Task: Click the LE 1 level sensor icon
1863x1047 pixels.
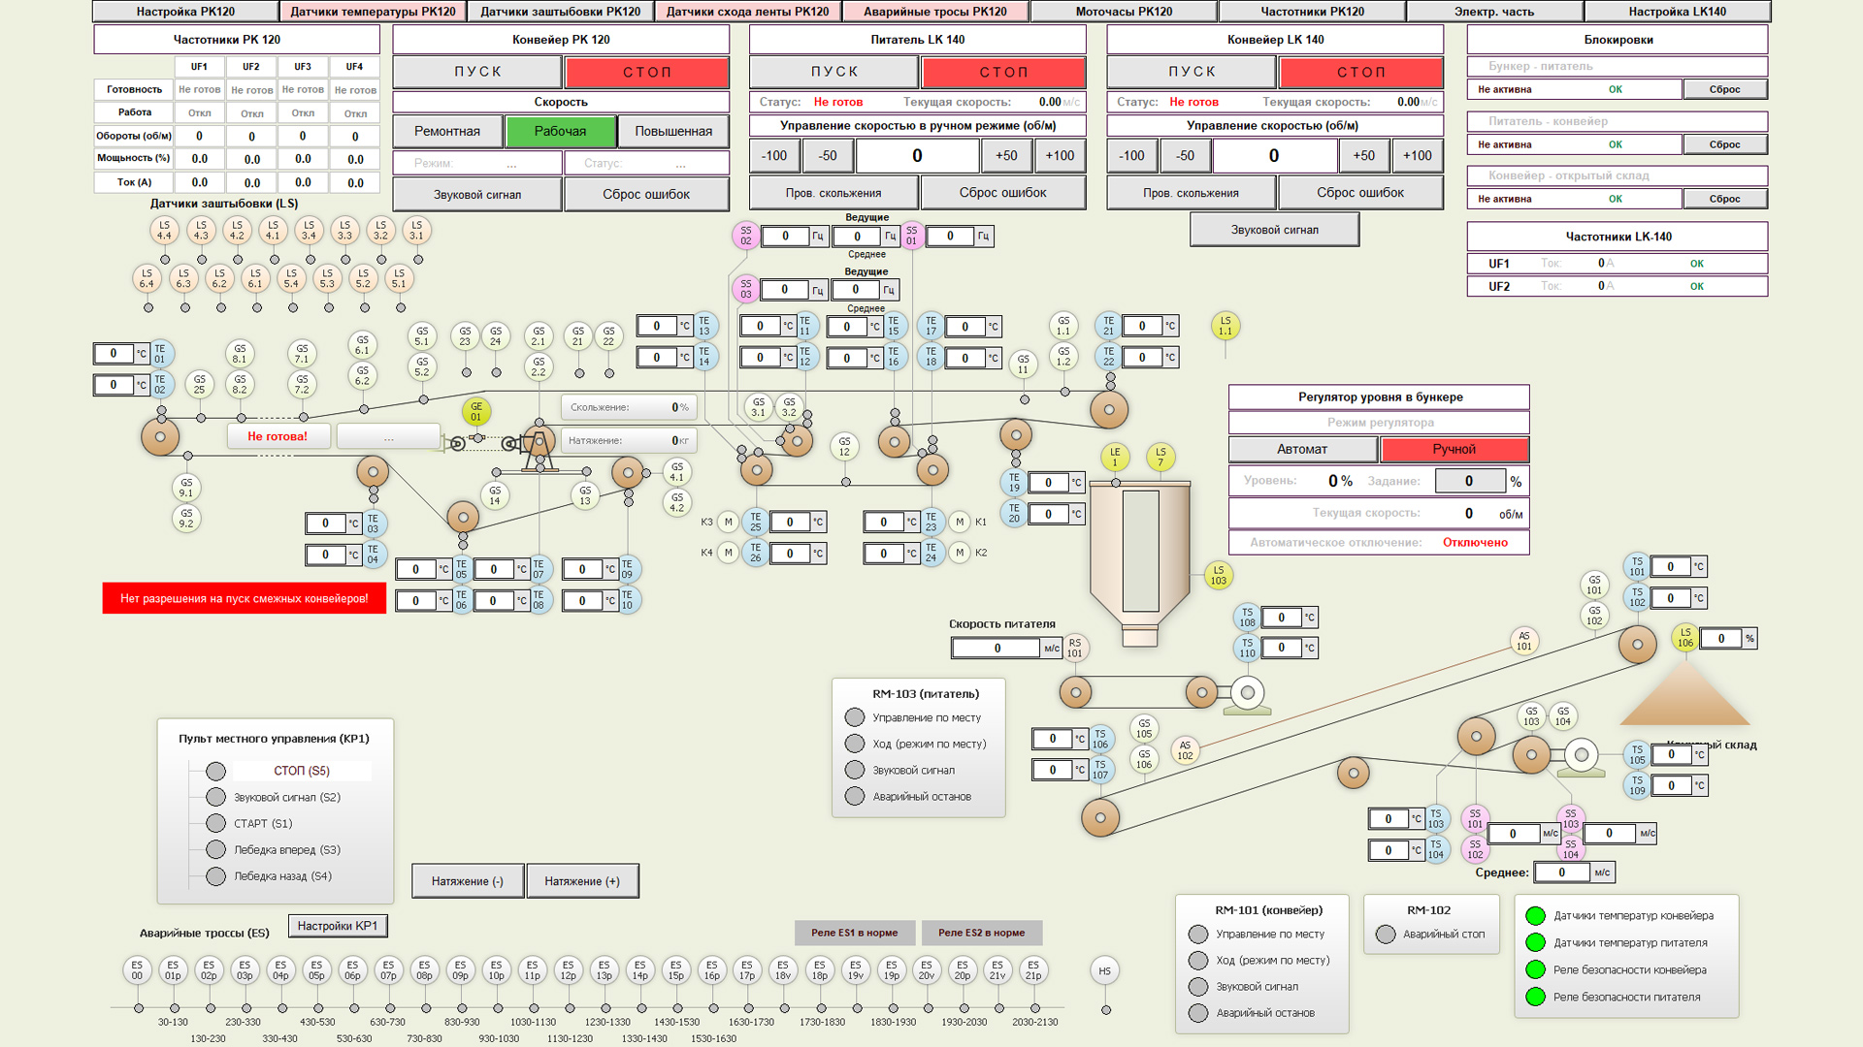Action: pyautogui.click(x=1115, y=457)
